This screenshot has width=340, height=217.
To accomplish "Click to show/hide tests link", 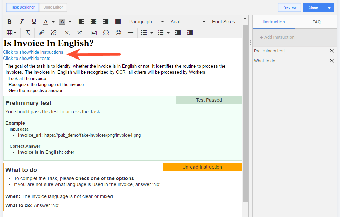I will pyautogui.click(x=27, y=59).
